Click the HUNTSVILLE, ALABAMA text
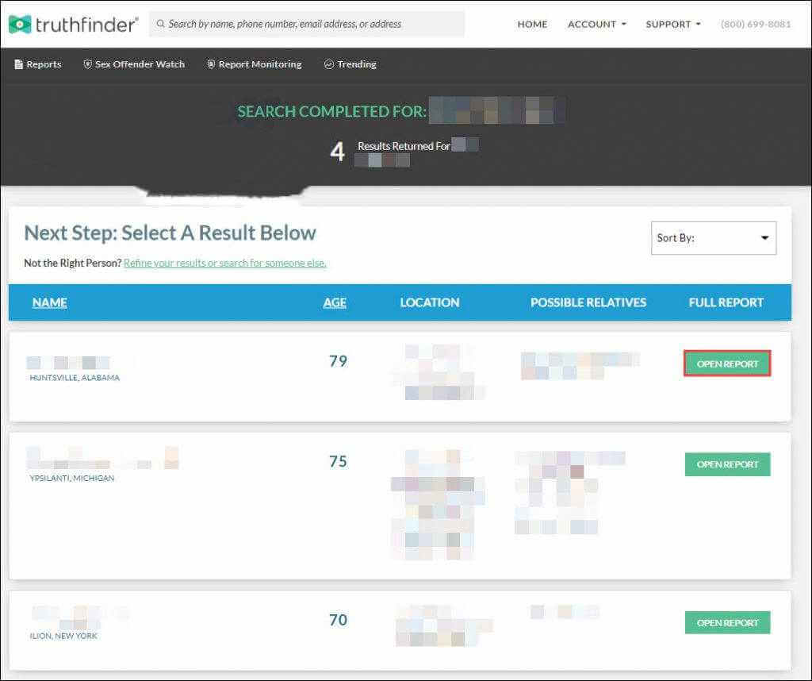Screen dimensions: 812x681 point(75,378)
